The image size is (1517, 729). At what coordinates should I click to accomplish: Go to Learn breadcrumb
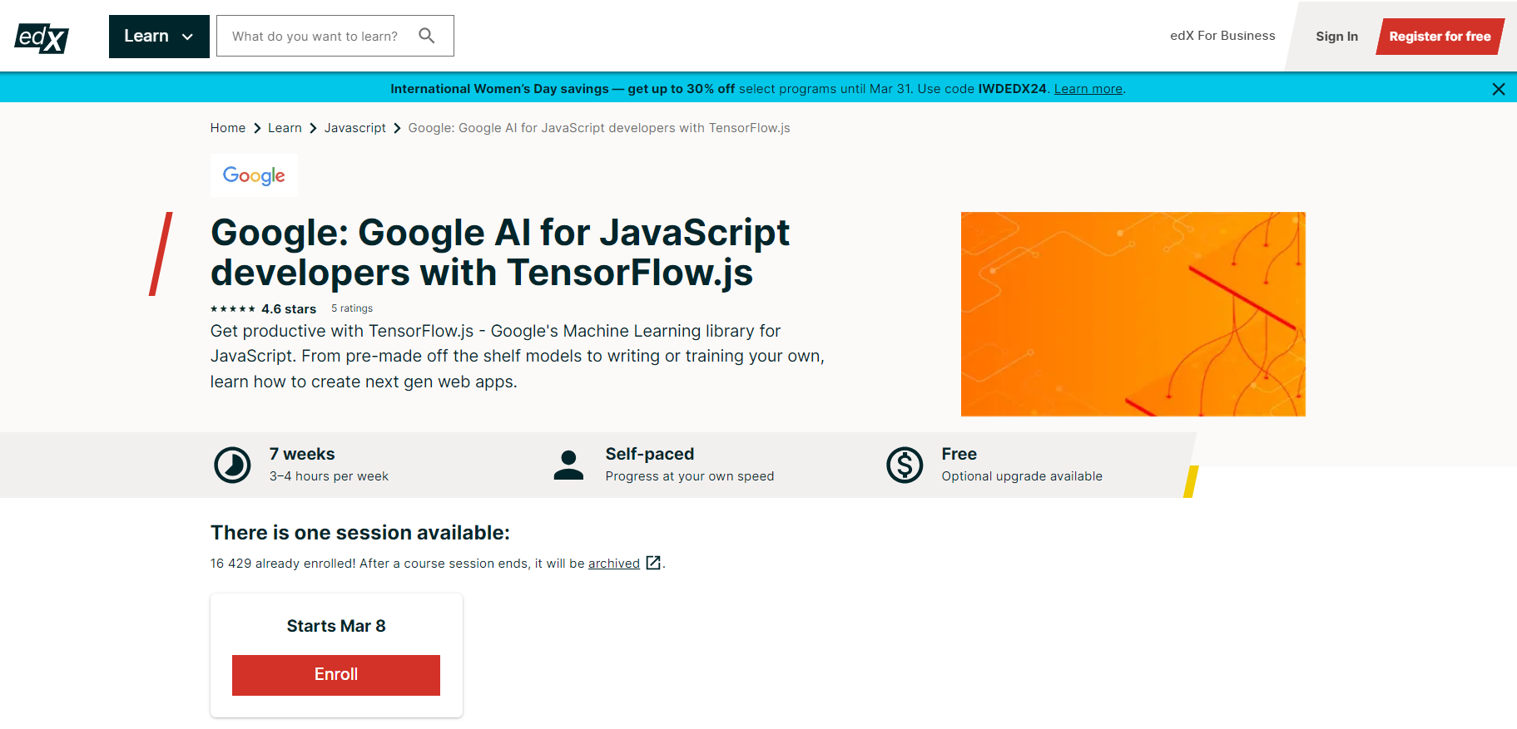[x=285, y=128]
